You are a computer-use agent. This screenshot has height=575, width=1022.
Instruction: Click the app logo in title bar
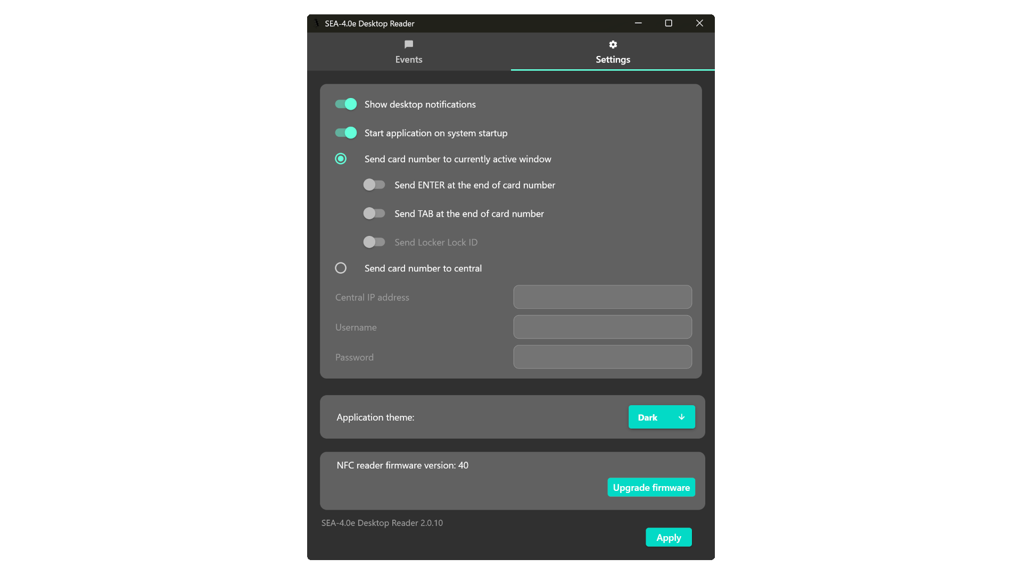pos(316,23)
